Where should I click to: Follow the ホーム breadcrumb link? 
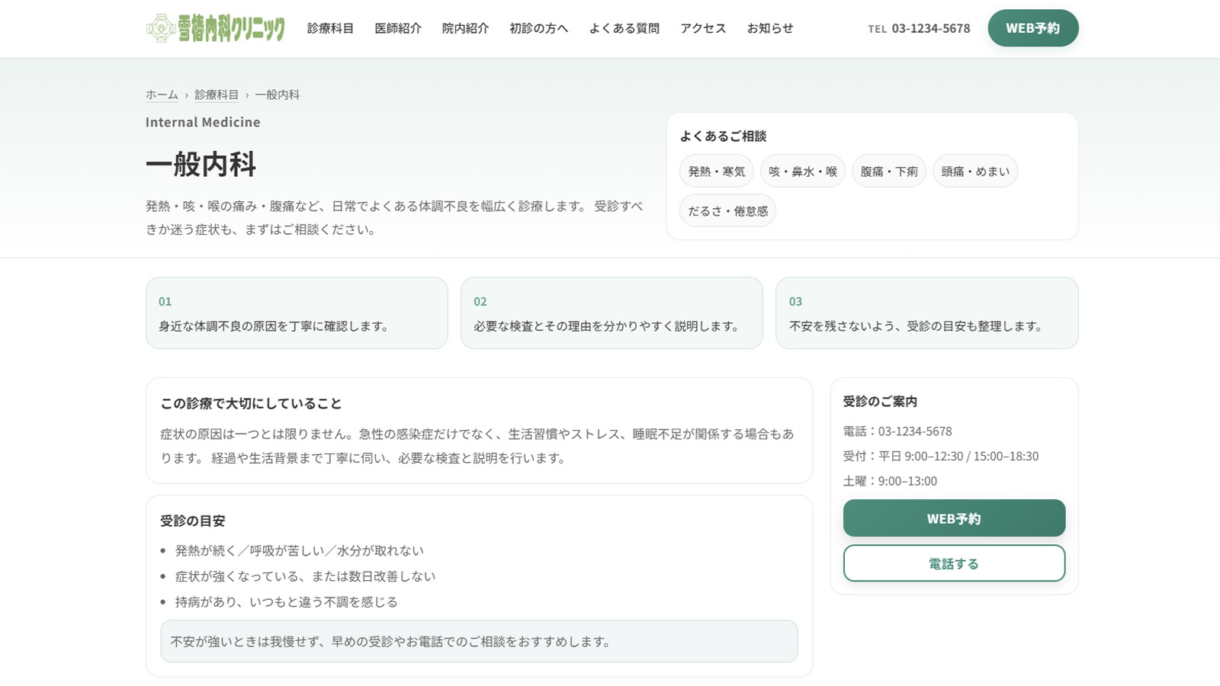(x=162, y=95)
